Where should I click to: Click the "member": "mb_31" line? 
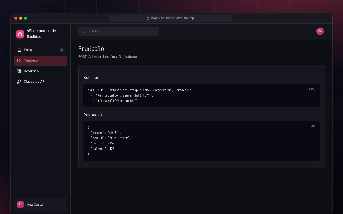coord(106,133)
